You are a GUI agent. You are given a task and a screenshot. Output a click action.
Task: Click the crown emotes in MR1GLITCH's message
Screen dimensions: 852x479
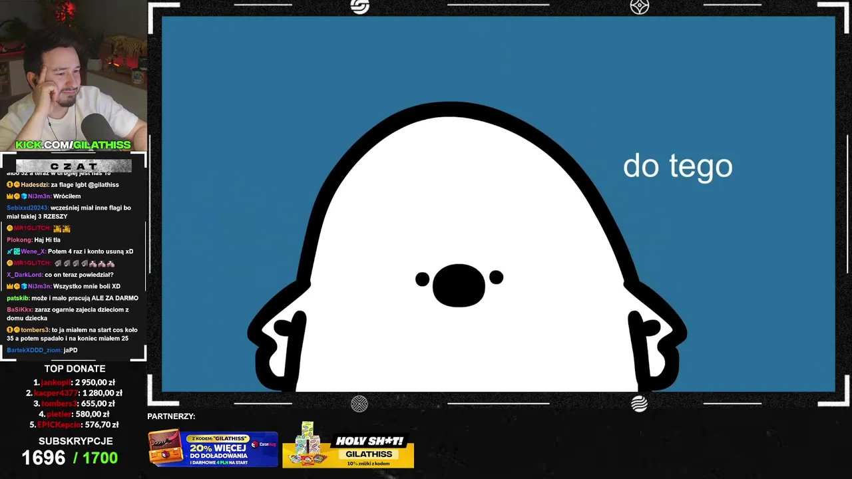point(62,228)
